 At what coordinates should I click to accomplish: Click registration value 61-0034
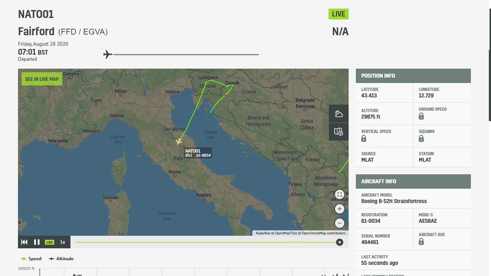click(x=371, y=221)
